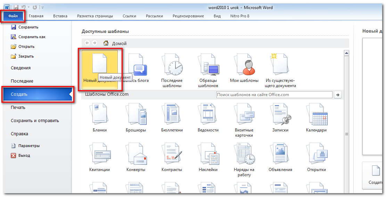Select Закрыть in the file menu
386x197 pixels.
click(x=22, y=56)
